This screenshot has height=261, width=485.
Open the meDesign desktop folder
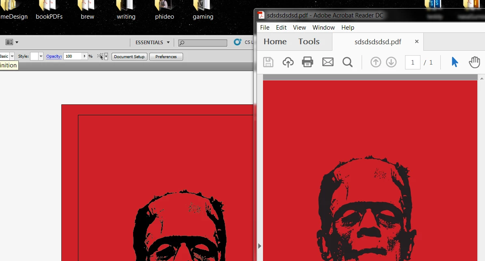click(14, 10)
